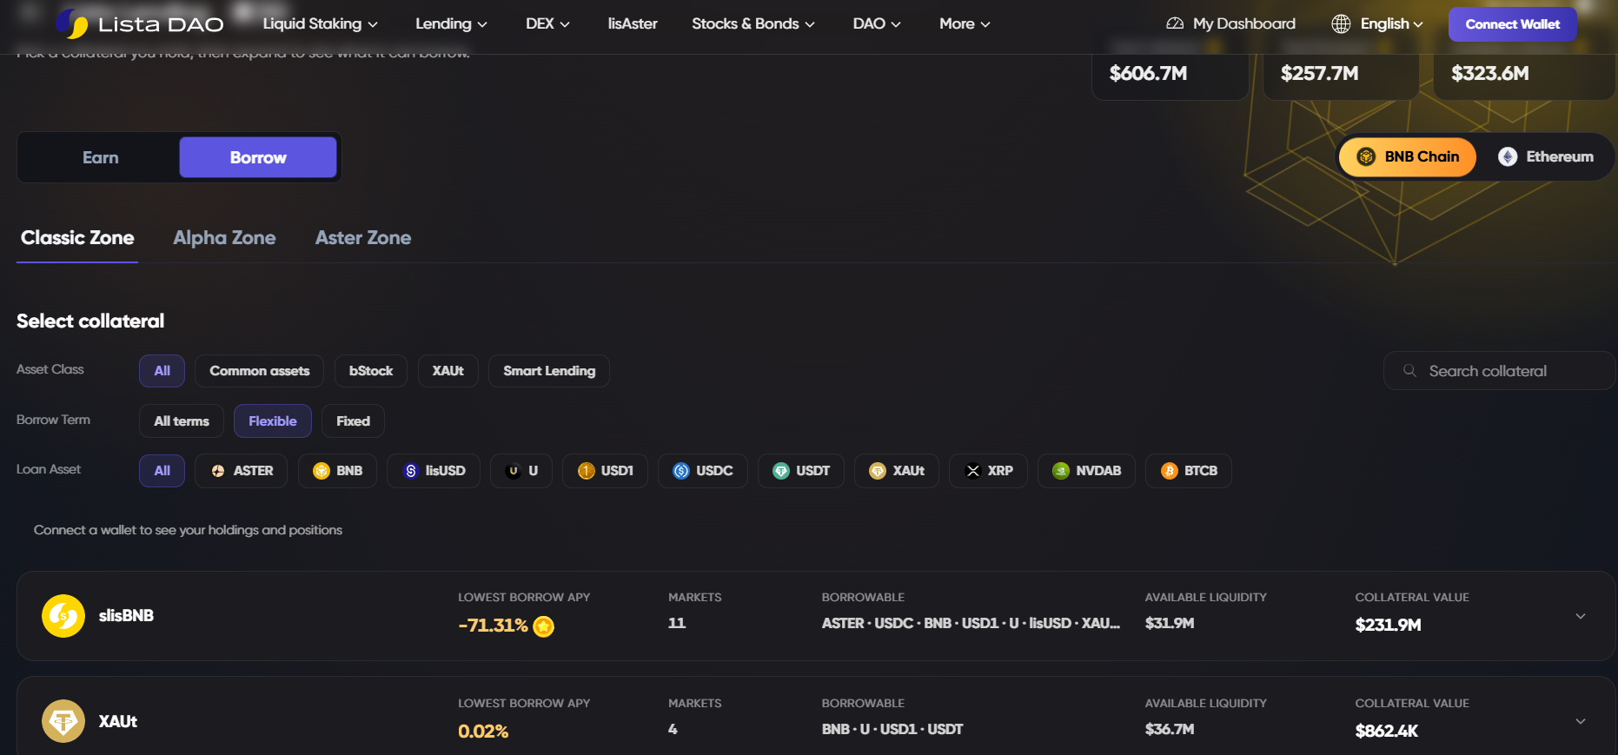The image size is (1618, 755).
Task: Click the Ethereum diamond icon
Action: (x=1508, y=156)
